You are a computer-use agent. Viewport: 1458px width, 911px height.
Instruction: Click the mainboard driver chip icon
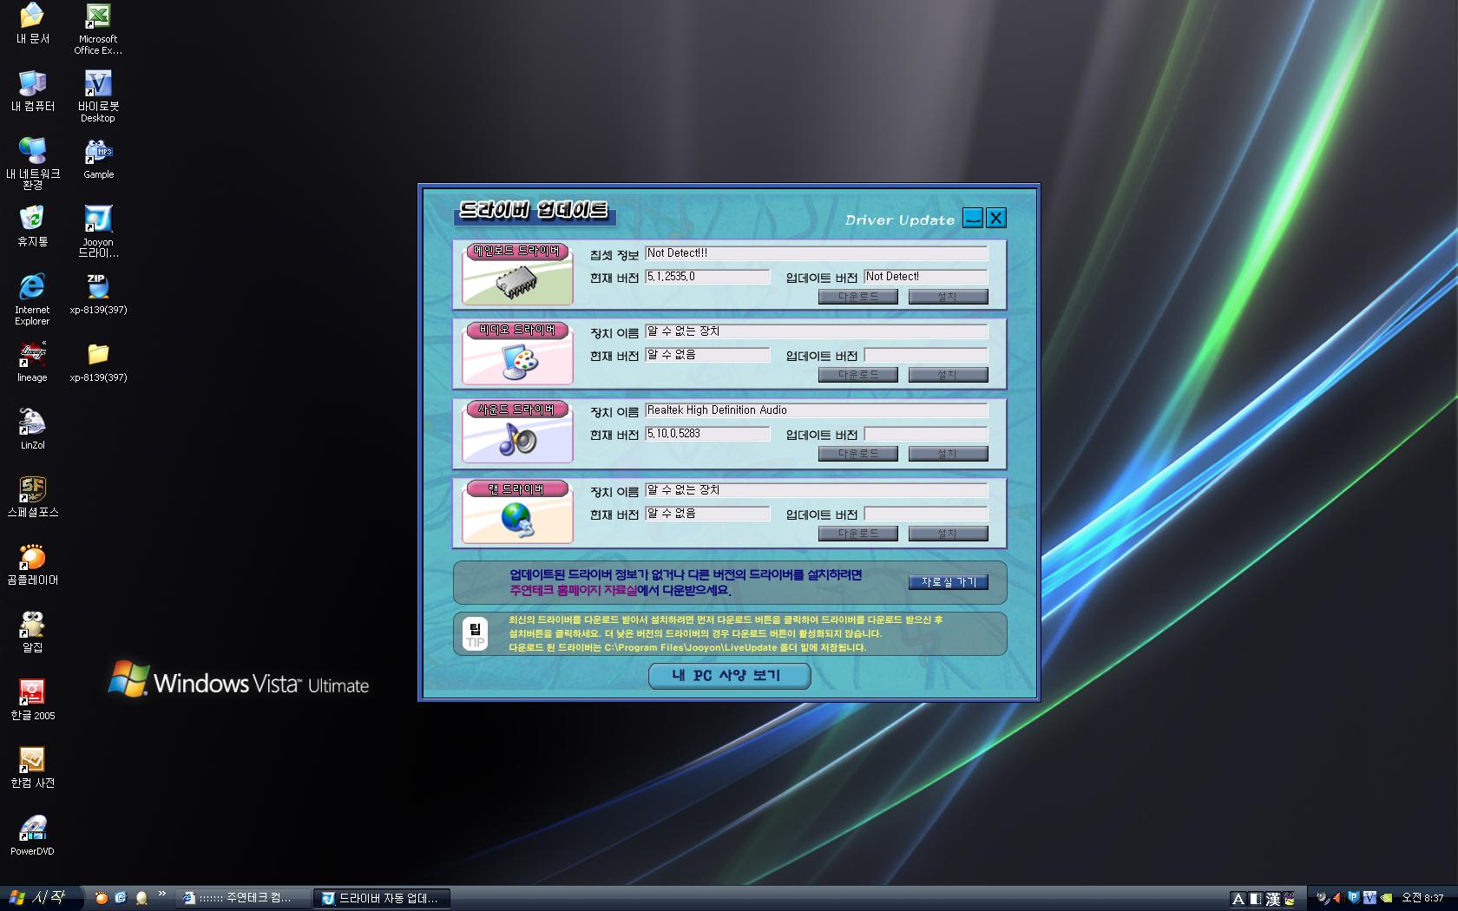[x=516, y=283]
